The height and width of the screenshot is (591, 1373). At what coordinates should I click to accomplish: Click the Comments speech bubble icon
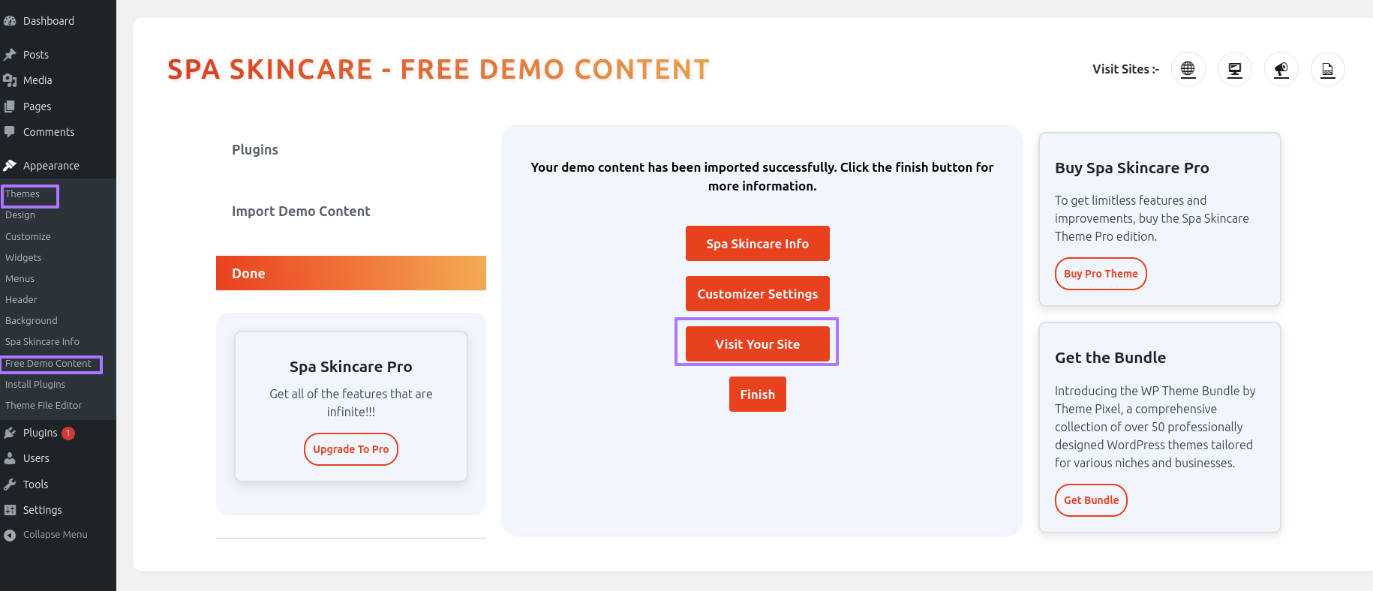pyautogui.click(x=10, y=132)
